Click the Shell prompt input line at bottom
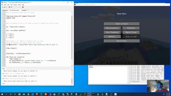The height and width of the screenshot is (96, 171). tap(37, 83)
